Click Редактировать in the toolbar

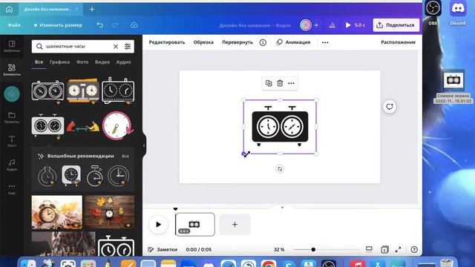167,42
